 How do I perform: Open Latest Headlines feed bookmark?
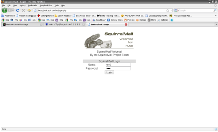(63, 16)
